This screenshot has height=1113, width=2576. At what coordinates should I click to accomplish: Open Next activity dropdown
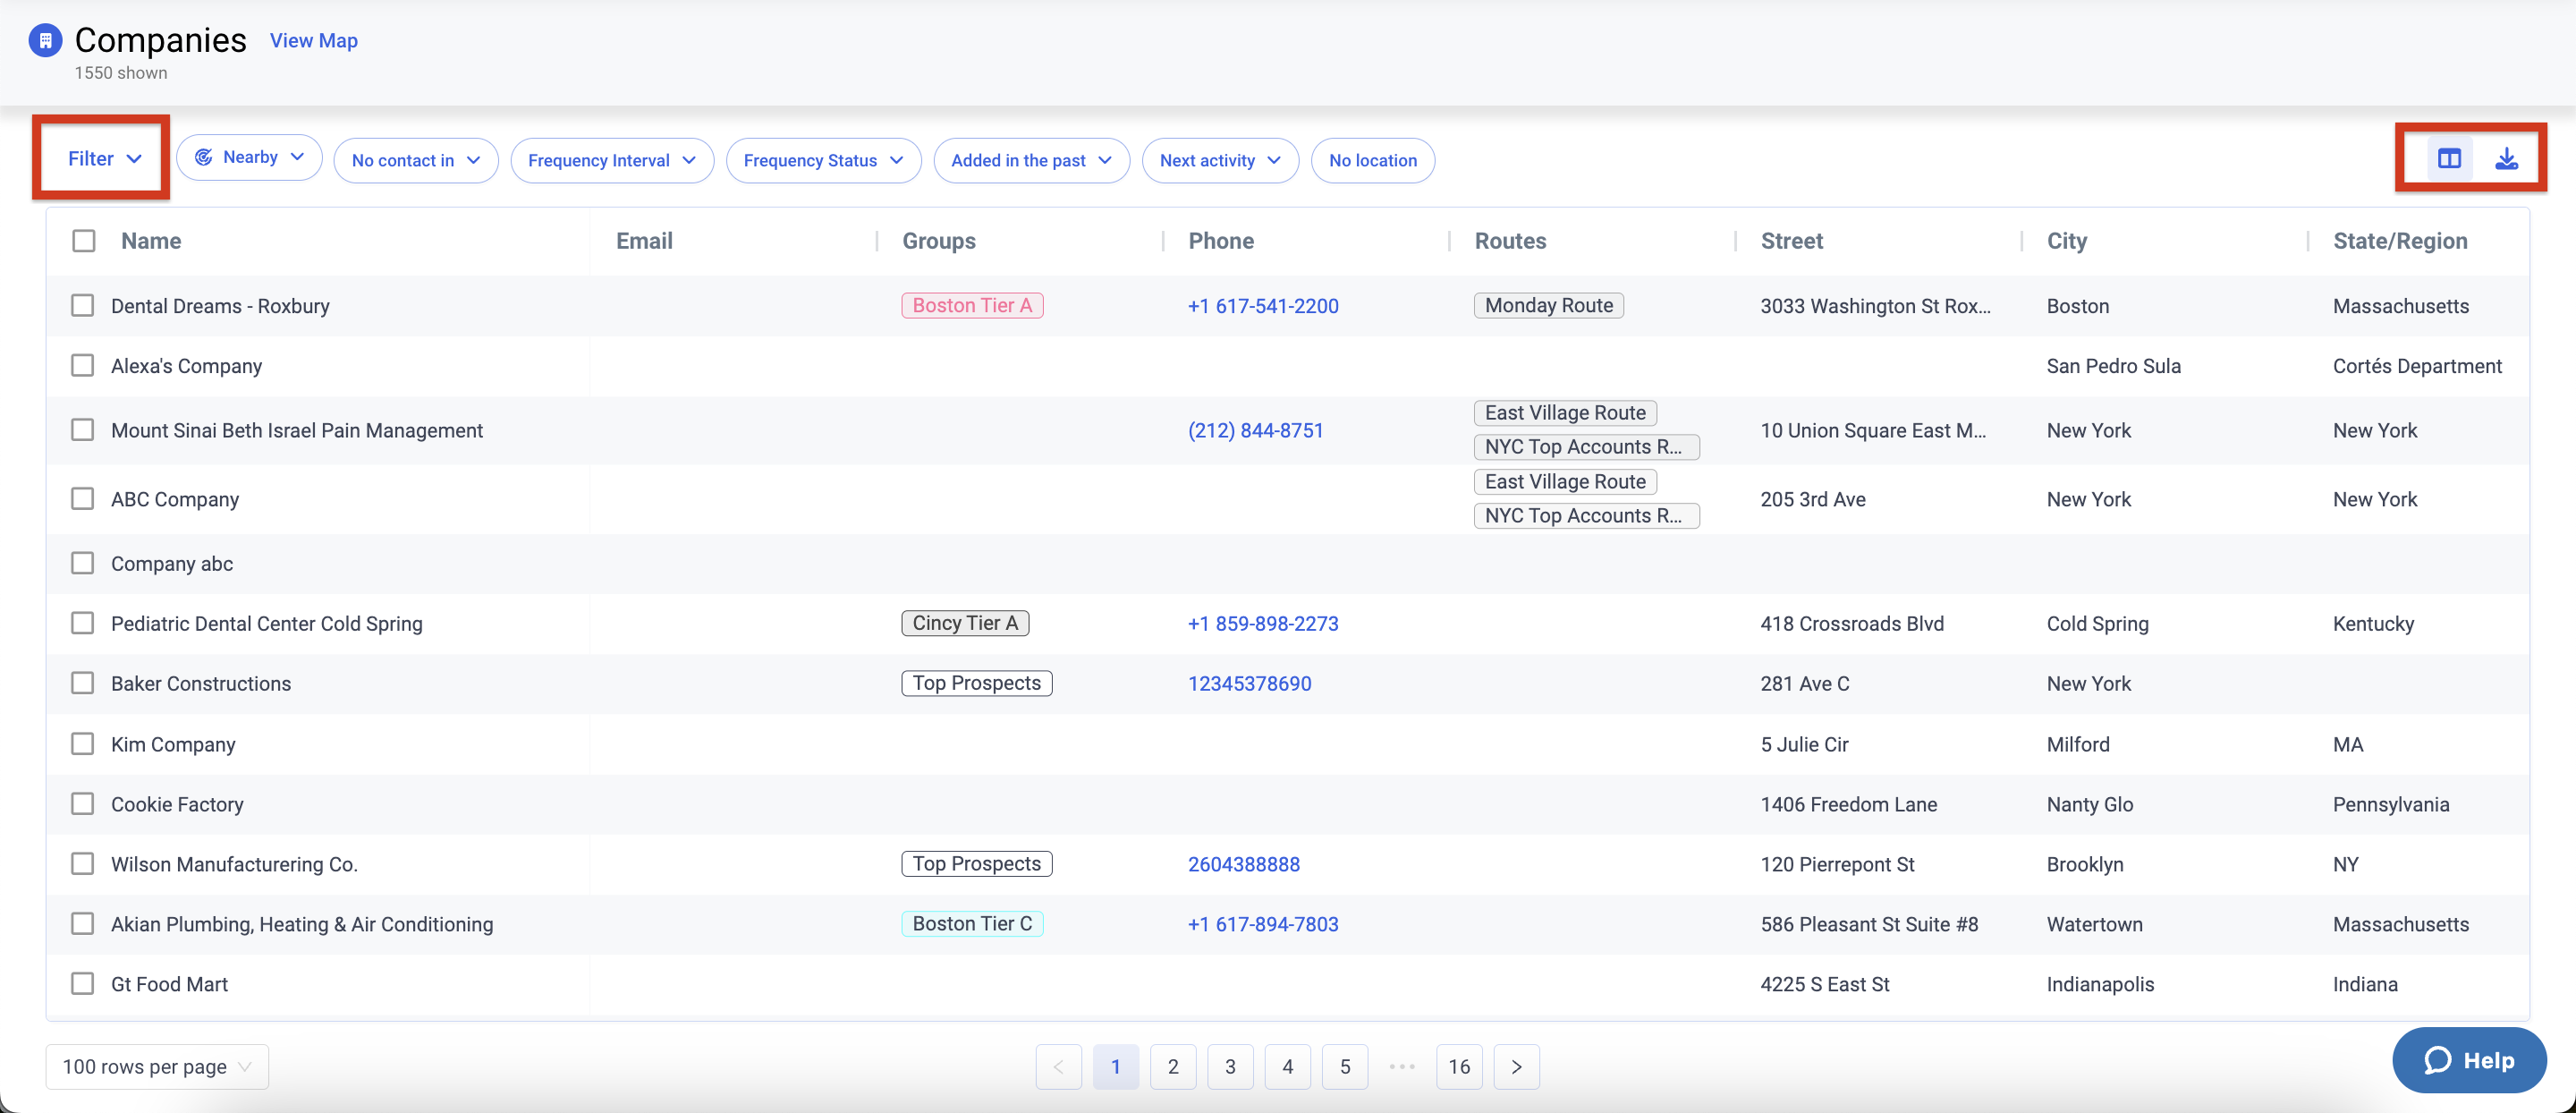1220,160
